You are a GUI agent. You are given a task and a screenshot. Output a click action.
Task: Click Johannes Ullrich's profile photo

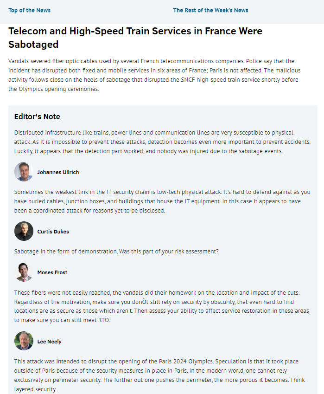pos(23,172)
